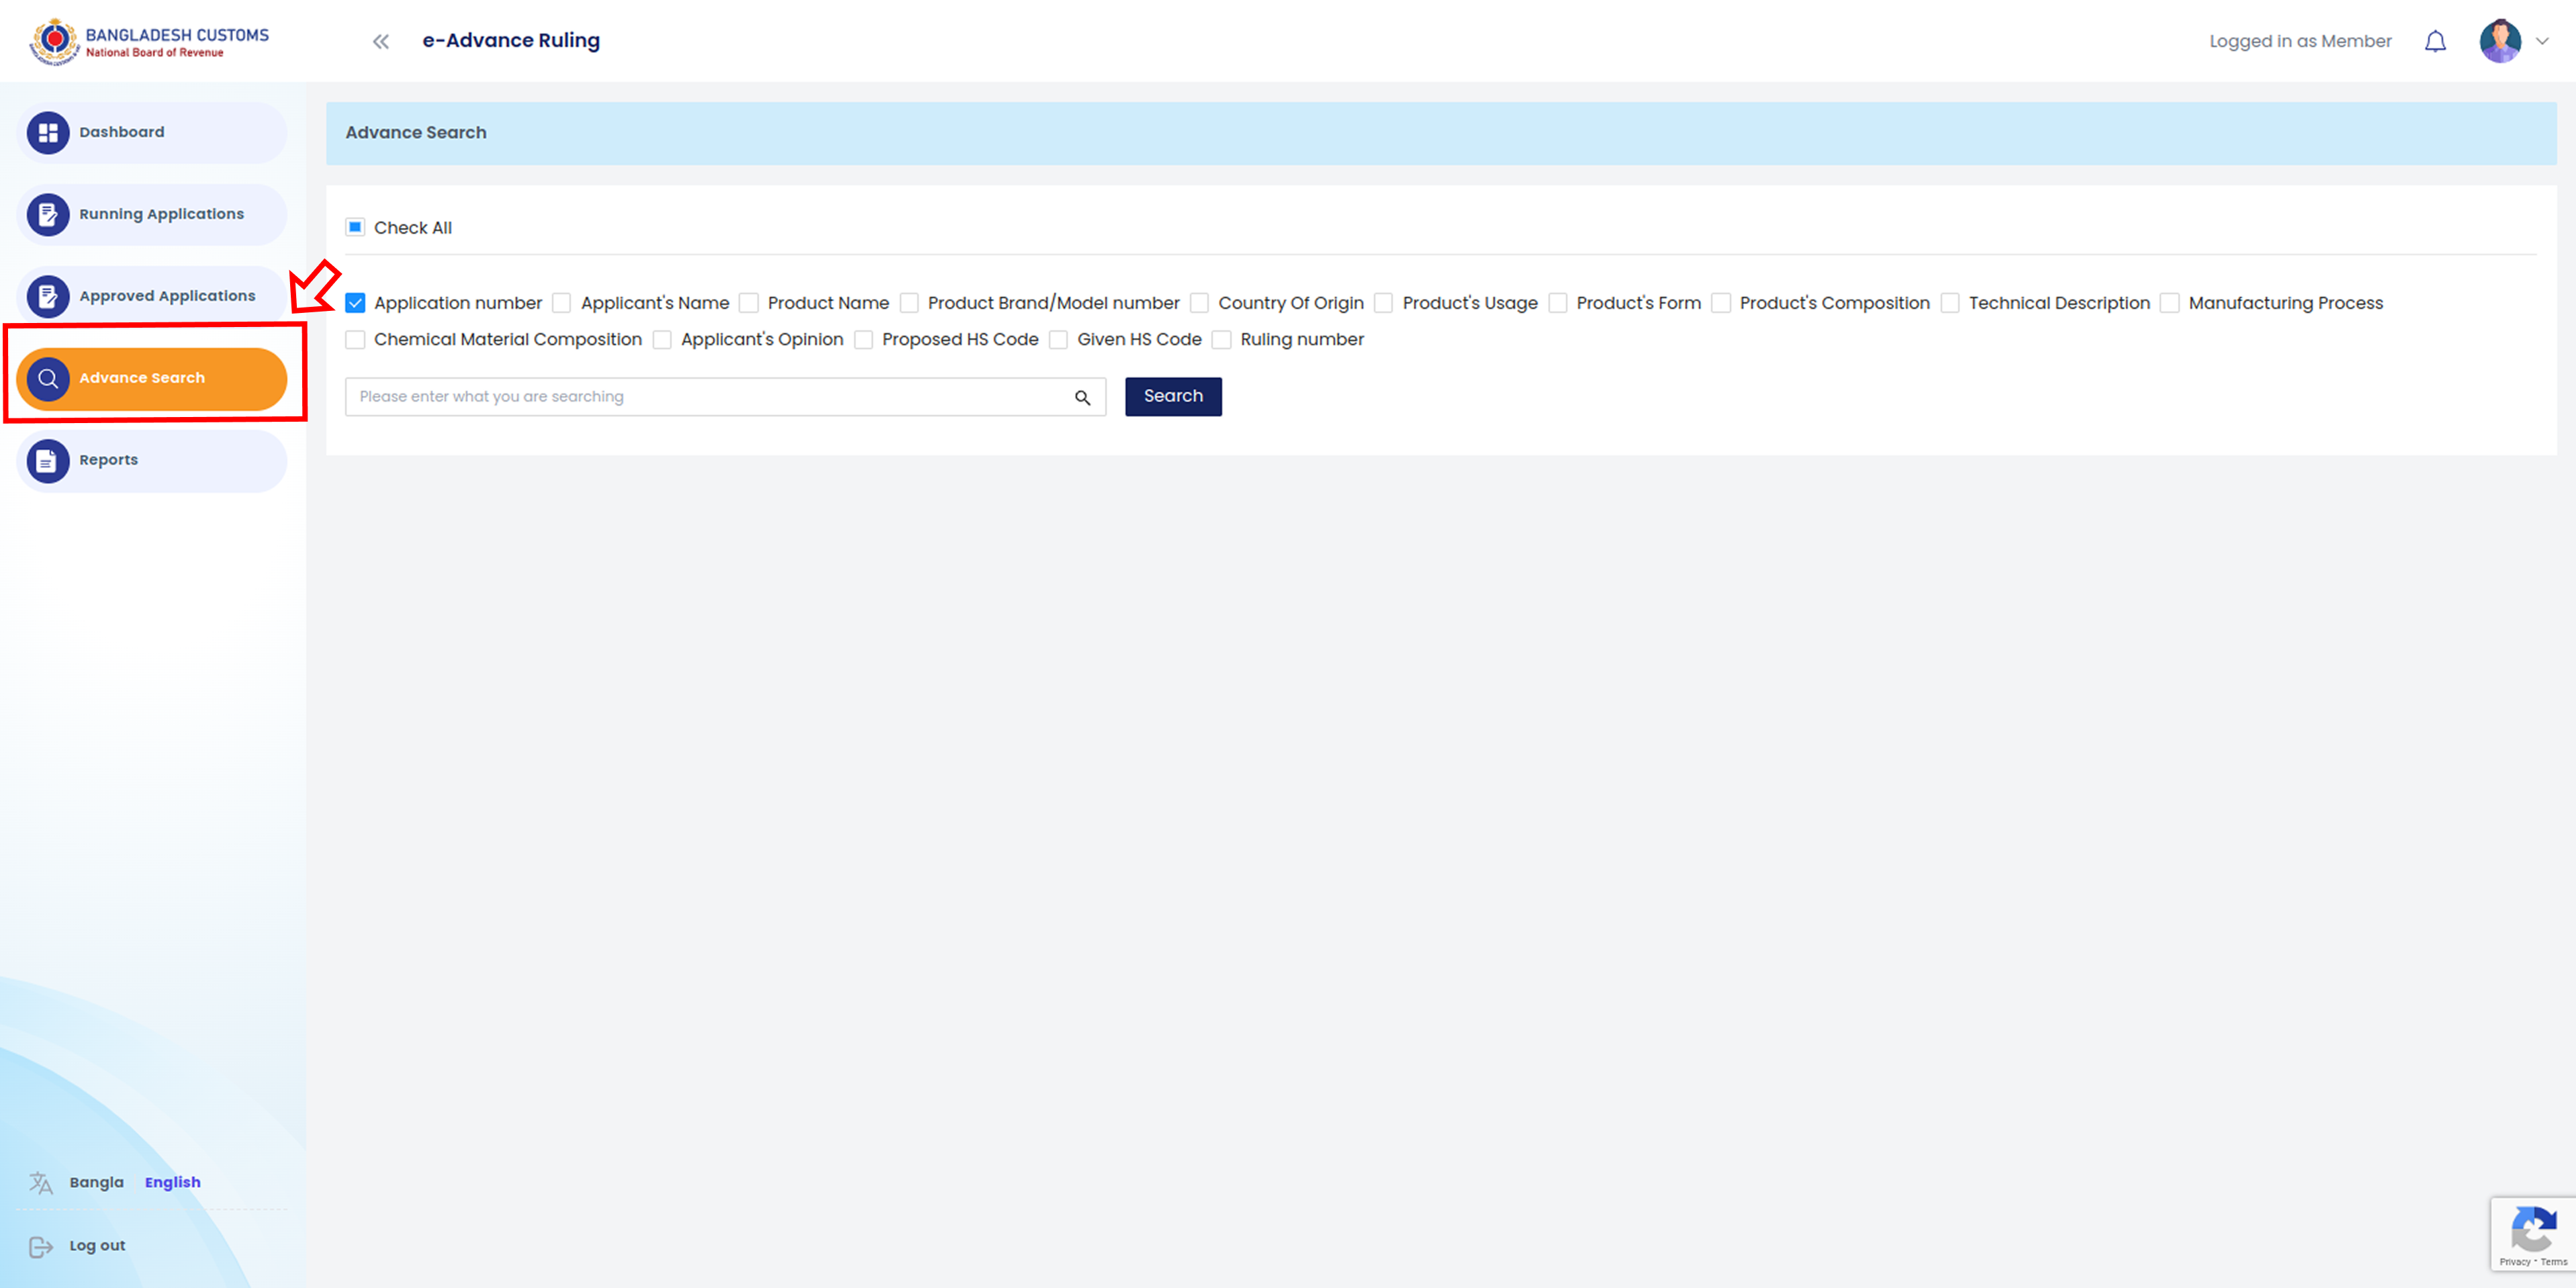Open Running Applications menu item

pyautogui.click(x=151, y=214)
